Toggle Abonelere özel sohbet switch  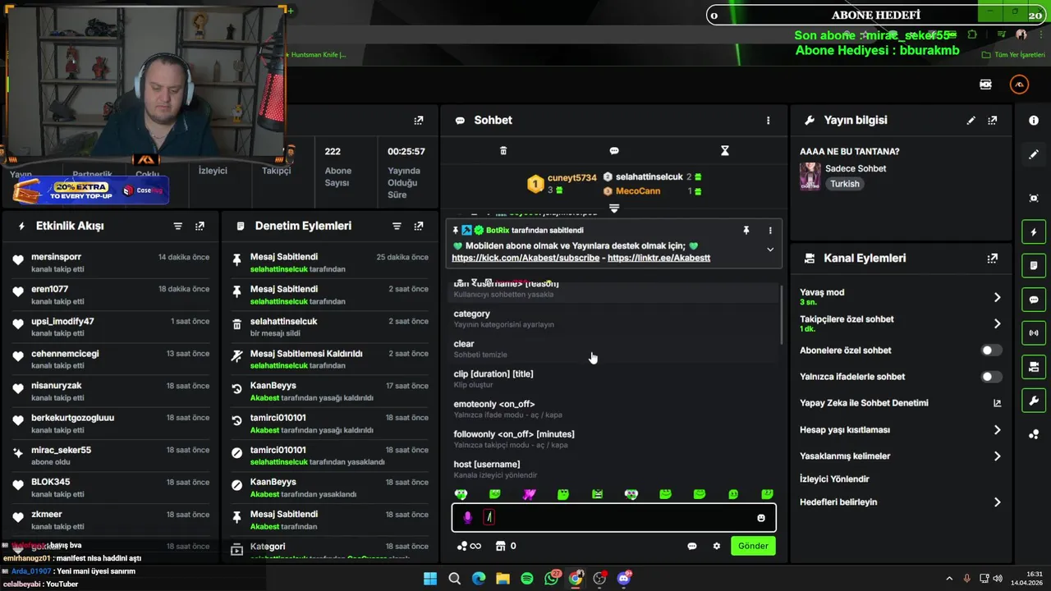(992, 350)
